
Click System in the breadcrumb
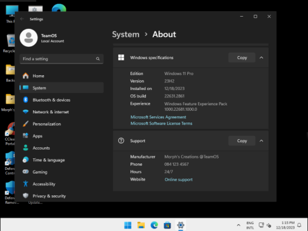tap(126, 34)
